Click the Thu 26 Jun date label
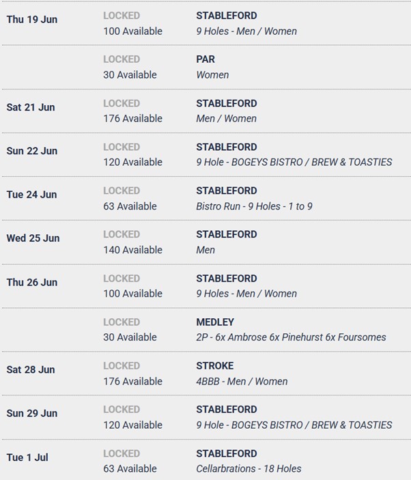411x480 pixels. click(x=32, y=282)
